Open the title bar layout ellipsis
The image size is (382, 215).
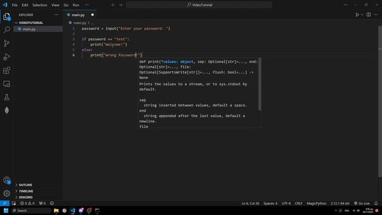(346, 5)
